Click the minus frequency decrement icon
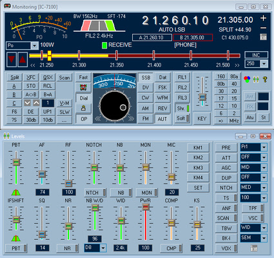This screenshot has width=274, height=258. click(x=263, y=28)
